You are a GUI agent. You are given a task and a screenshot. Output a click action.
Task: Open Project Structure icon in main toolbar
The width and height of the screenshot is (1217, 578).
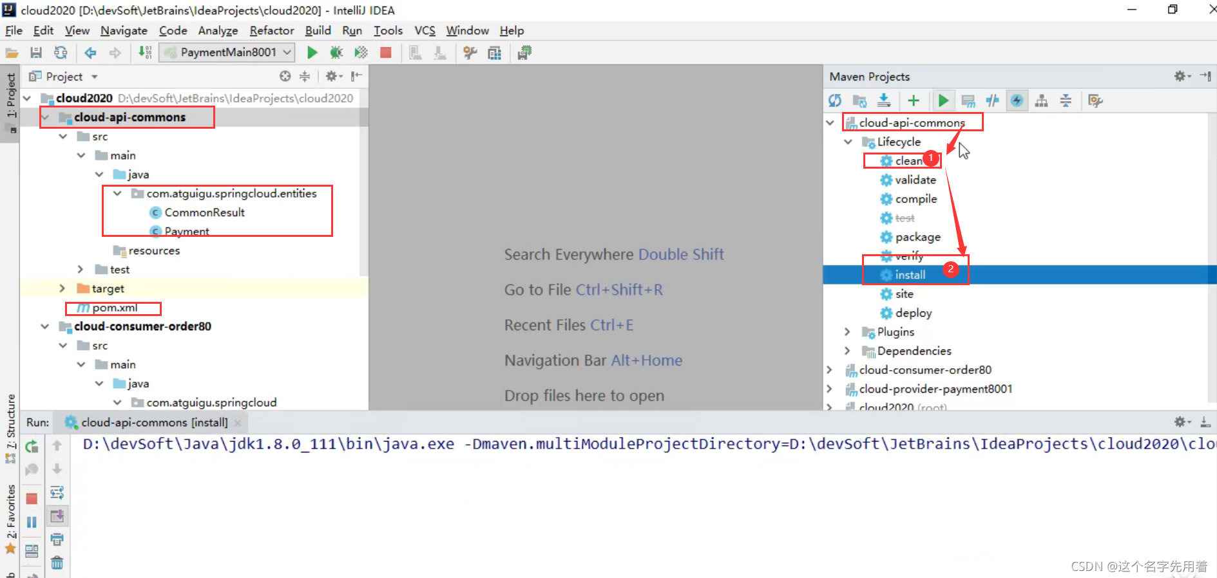coord(495,53)
